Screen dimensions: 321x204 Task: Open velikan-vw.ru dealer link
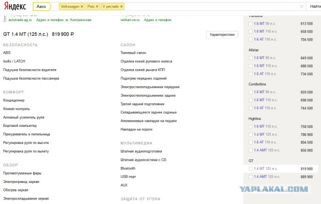[x=130, y=20]
